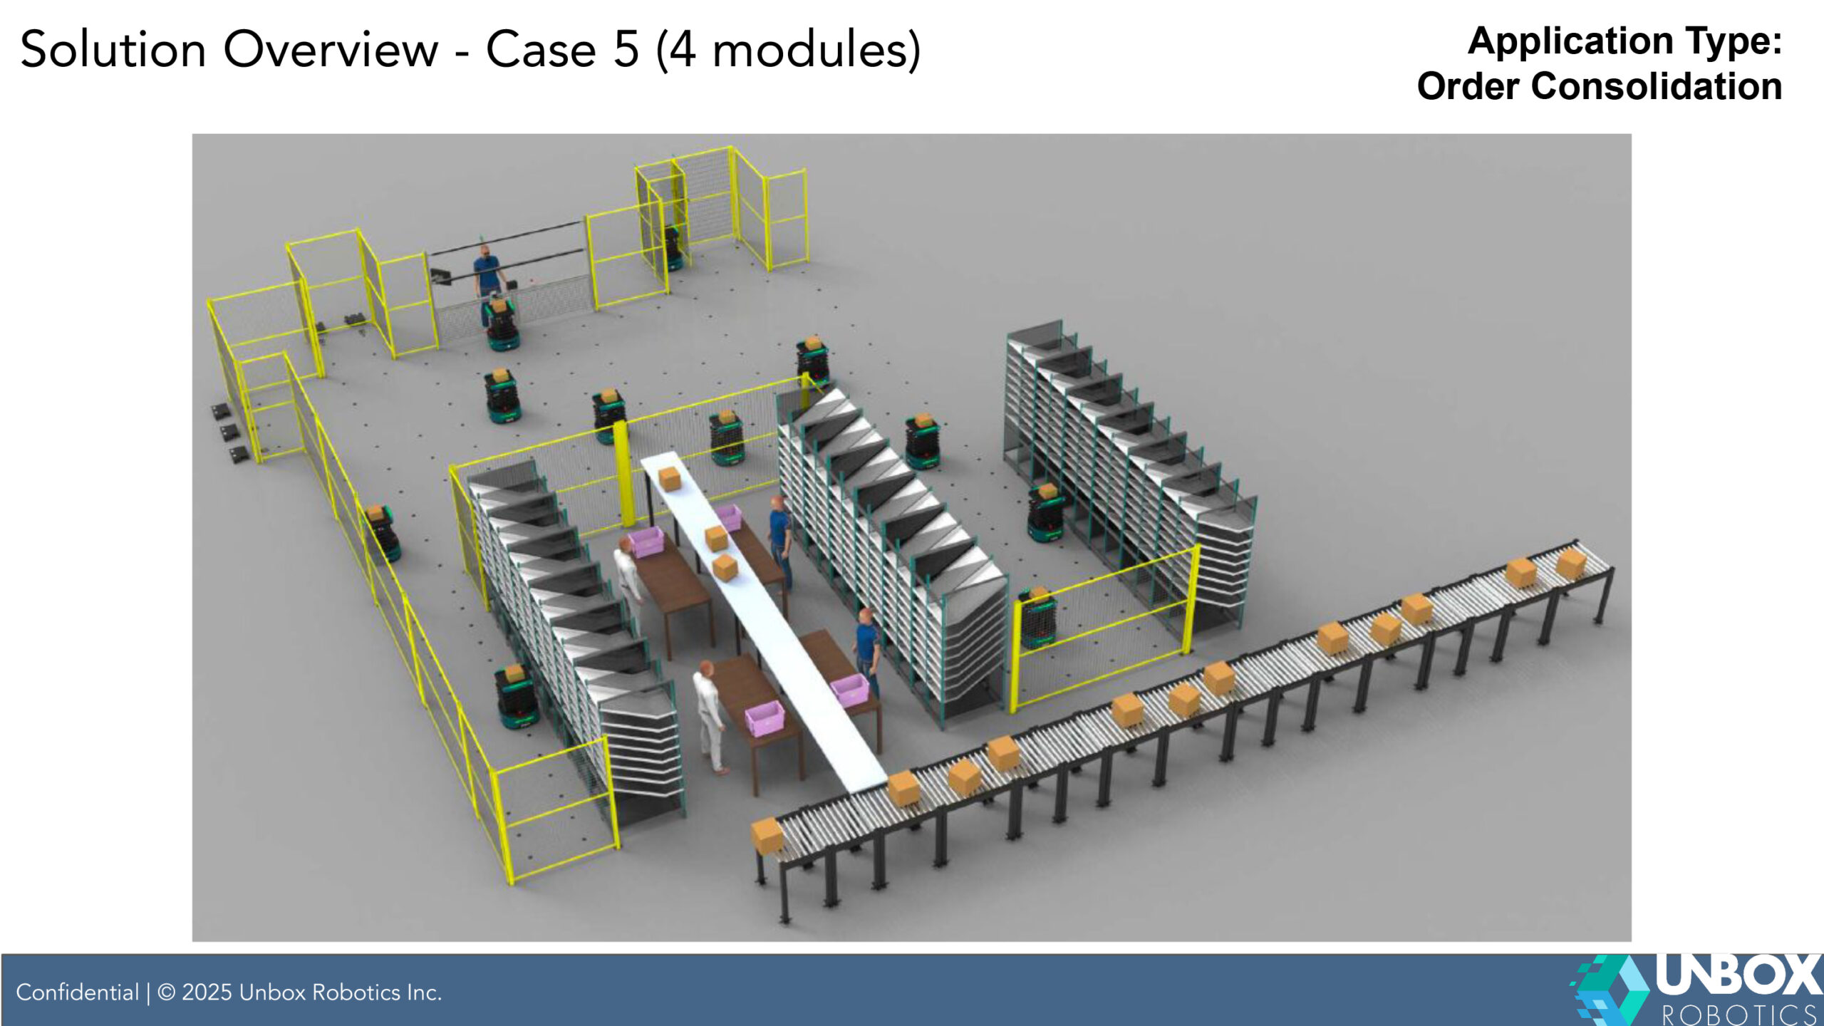Click the 'Order Consolidation' text

(x=1600, y=86)
